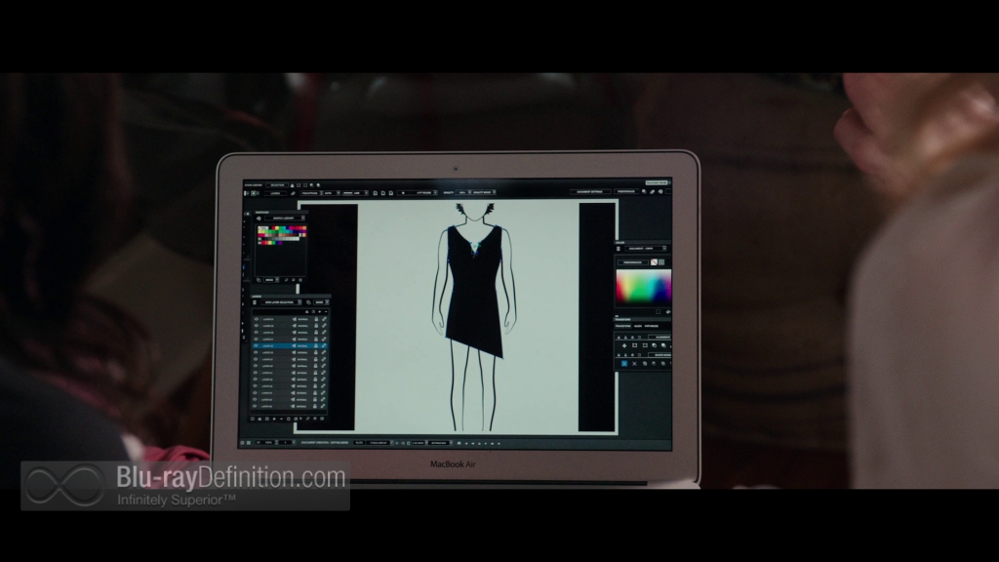The image size is (999, 562).
Task: Pick the red swatch in the Swatches grid
Action: (273, 228)
